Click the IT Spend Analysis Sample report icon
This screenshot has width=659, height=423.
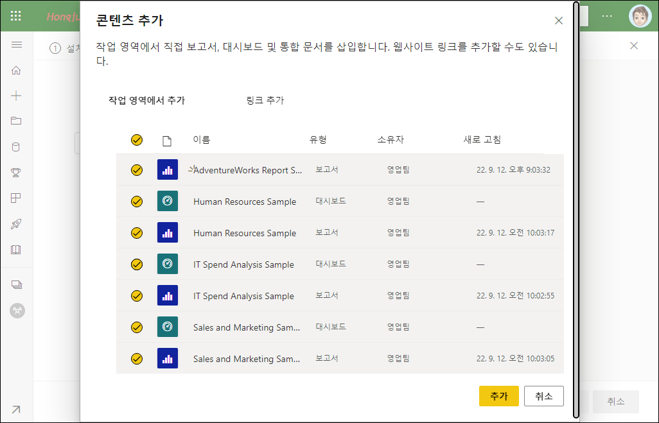click(167, 296)
